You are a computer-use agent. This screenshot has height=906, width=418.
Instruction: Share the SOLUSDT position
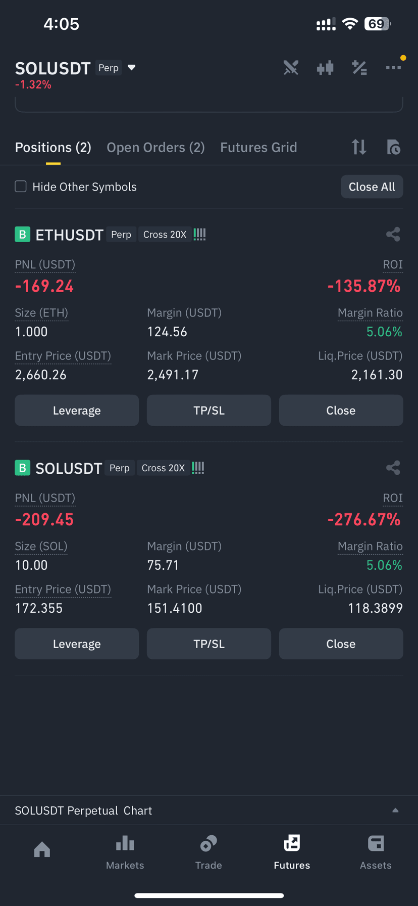(393, 468)
